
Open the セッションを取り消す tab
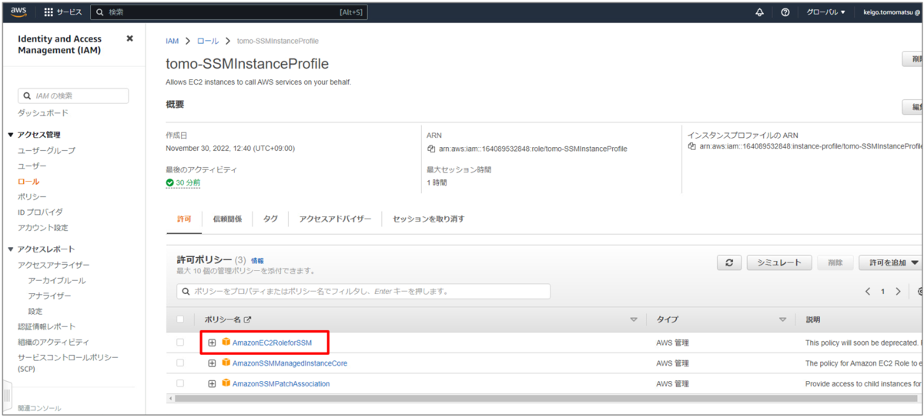pyautogui.click(x=428, y=219)
